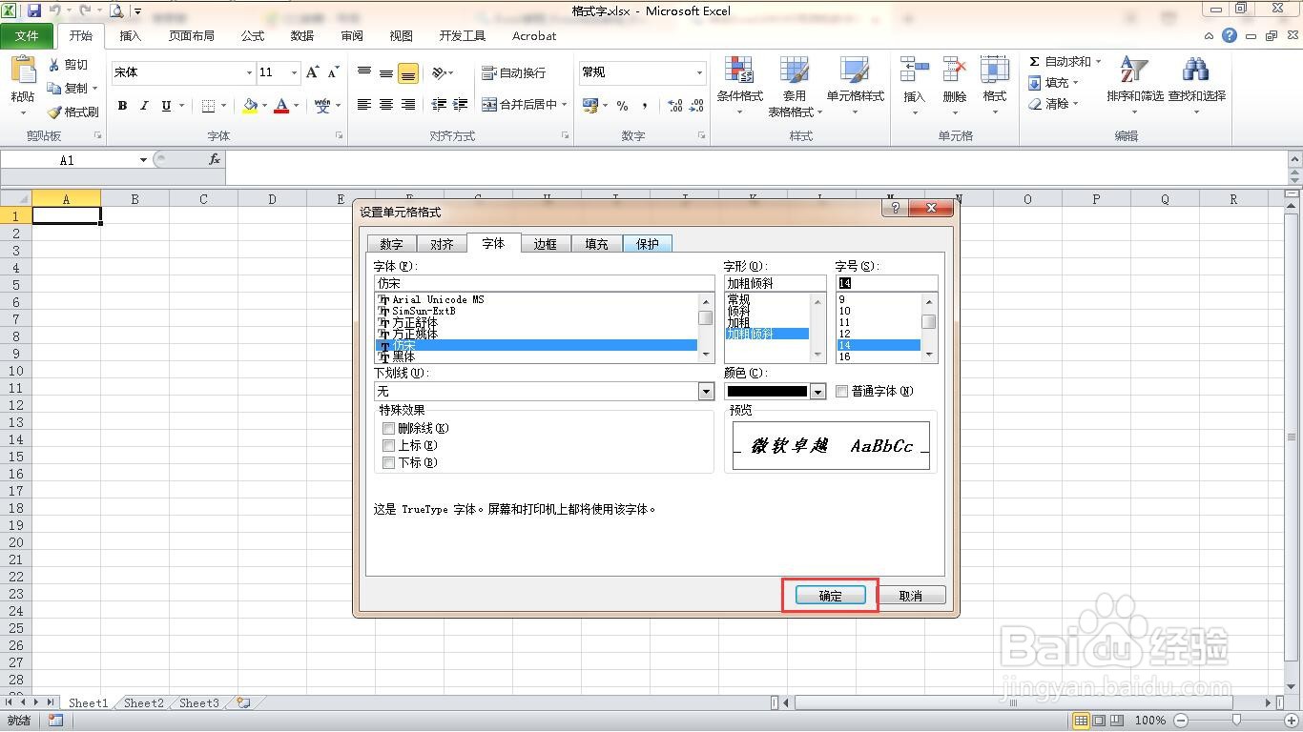Choose size 16 in the size list

click(844, 356)
